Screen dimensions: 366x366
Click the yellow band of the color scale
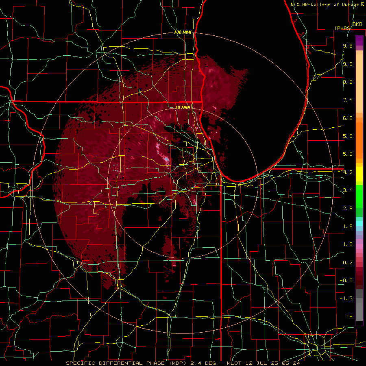tap(359, 174)
